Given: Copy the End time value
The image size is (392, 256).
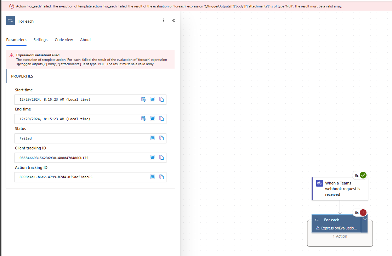Looking at the screenshot, I should [161, 119].
